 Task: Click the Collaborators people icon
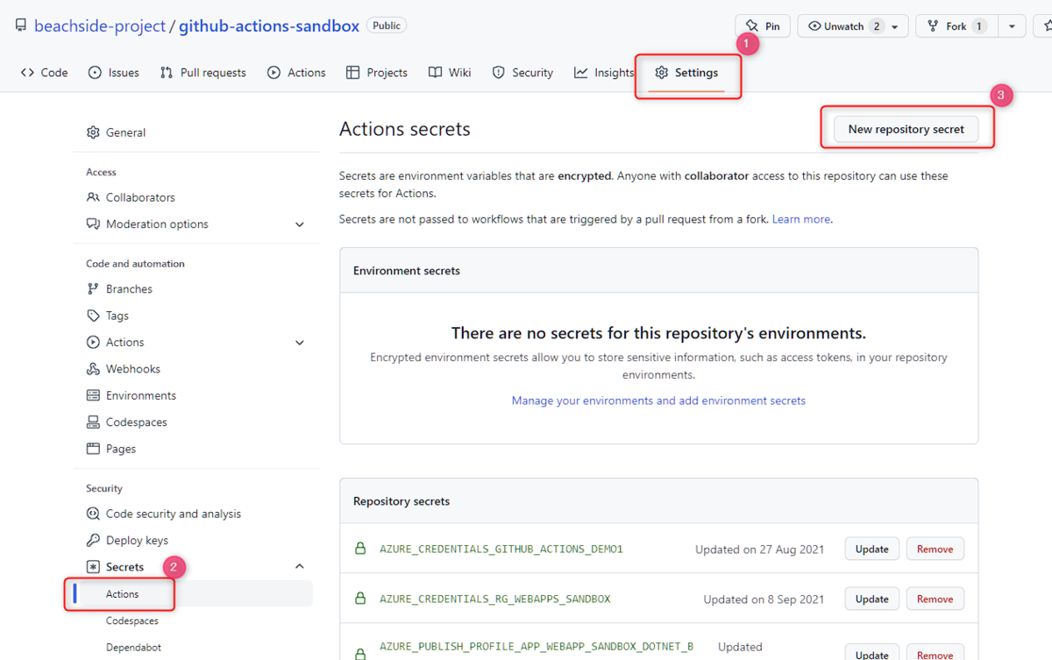(93, 197)
